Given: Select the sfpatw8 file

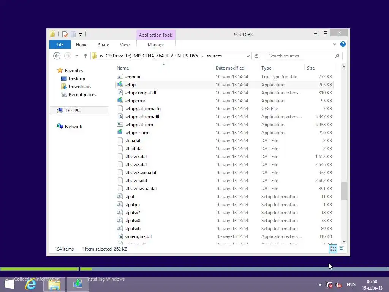Looking at the screenshot, I should [225, 220].
